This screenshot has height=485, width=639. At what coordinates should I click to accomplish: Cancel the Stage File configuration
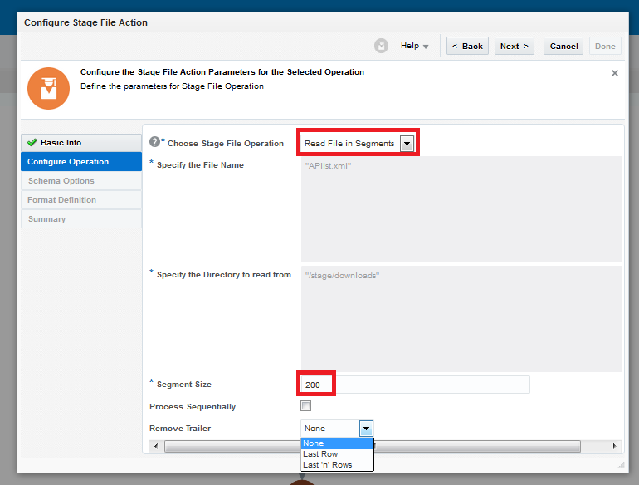click(563, 47)
